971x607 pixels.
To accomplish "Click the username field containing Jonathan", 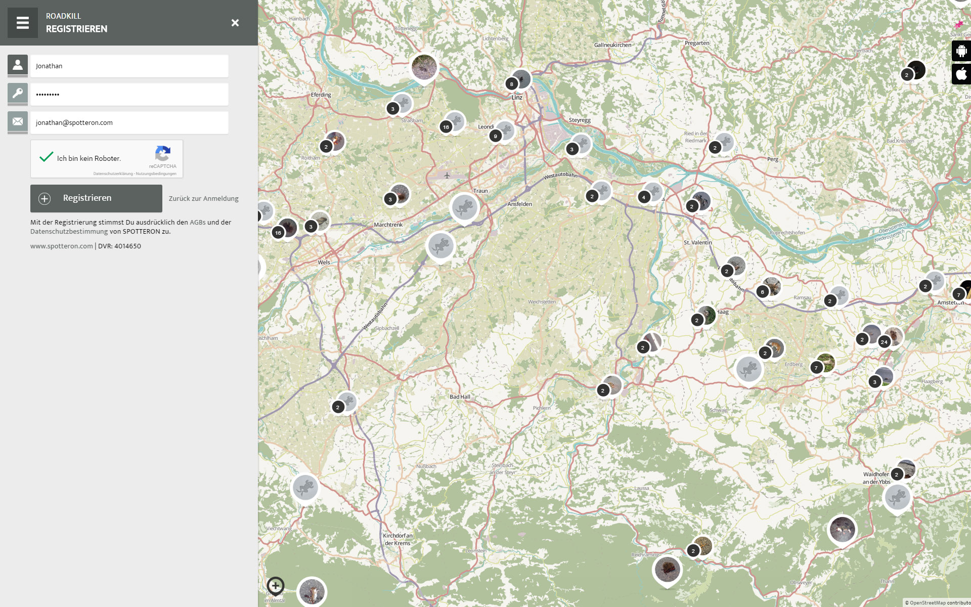I will (129, 66).
